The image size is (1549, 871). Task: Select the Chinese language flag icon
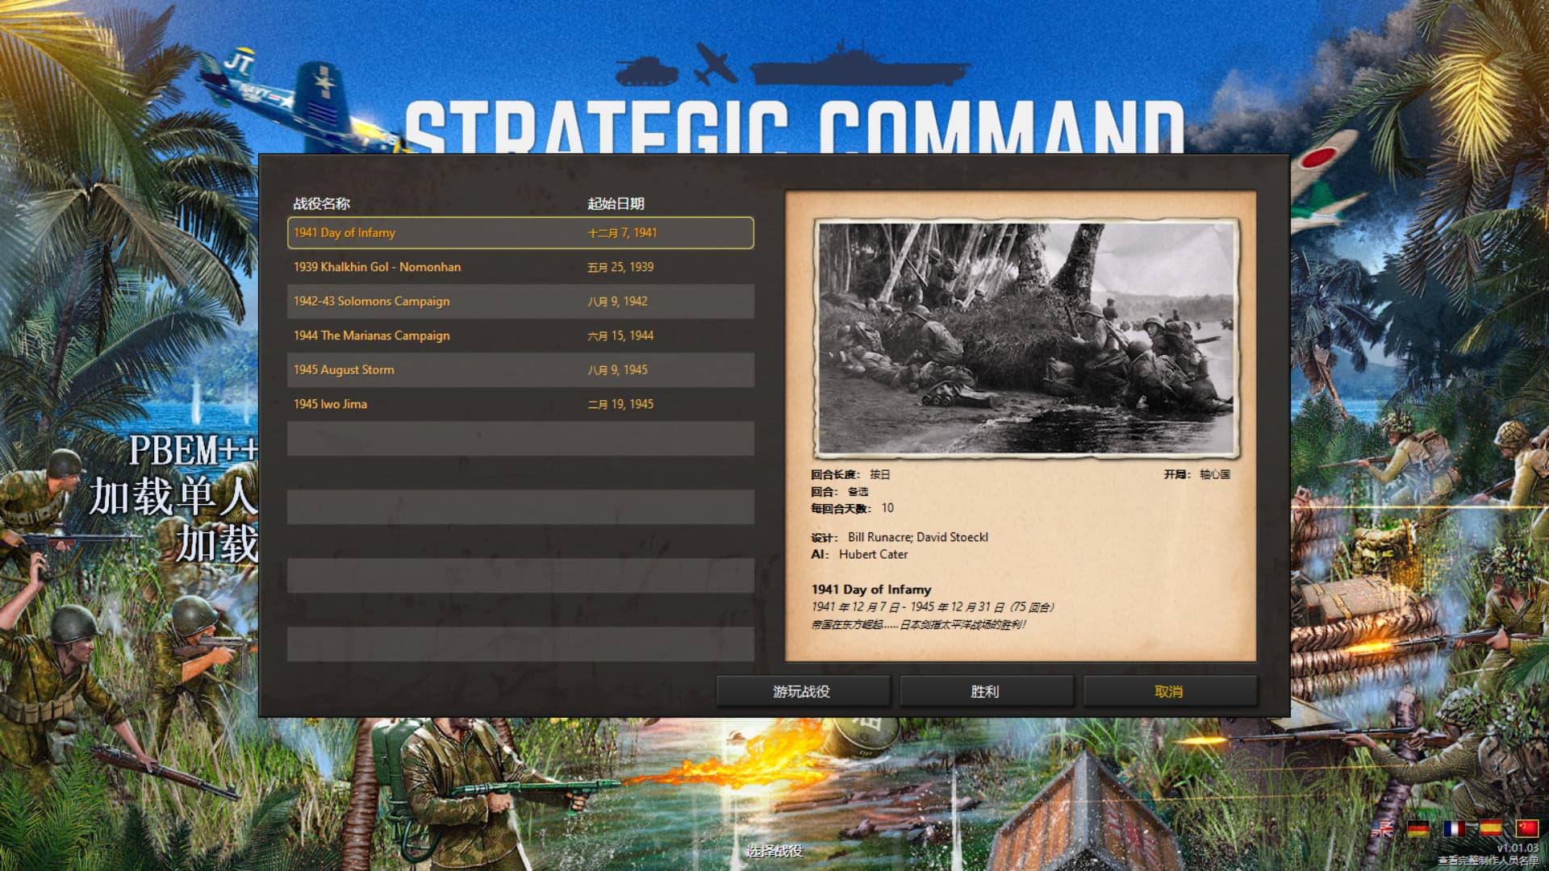pos(1527,828)
